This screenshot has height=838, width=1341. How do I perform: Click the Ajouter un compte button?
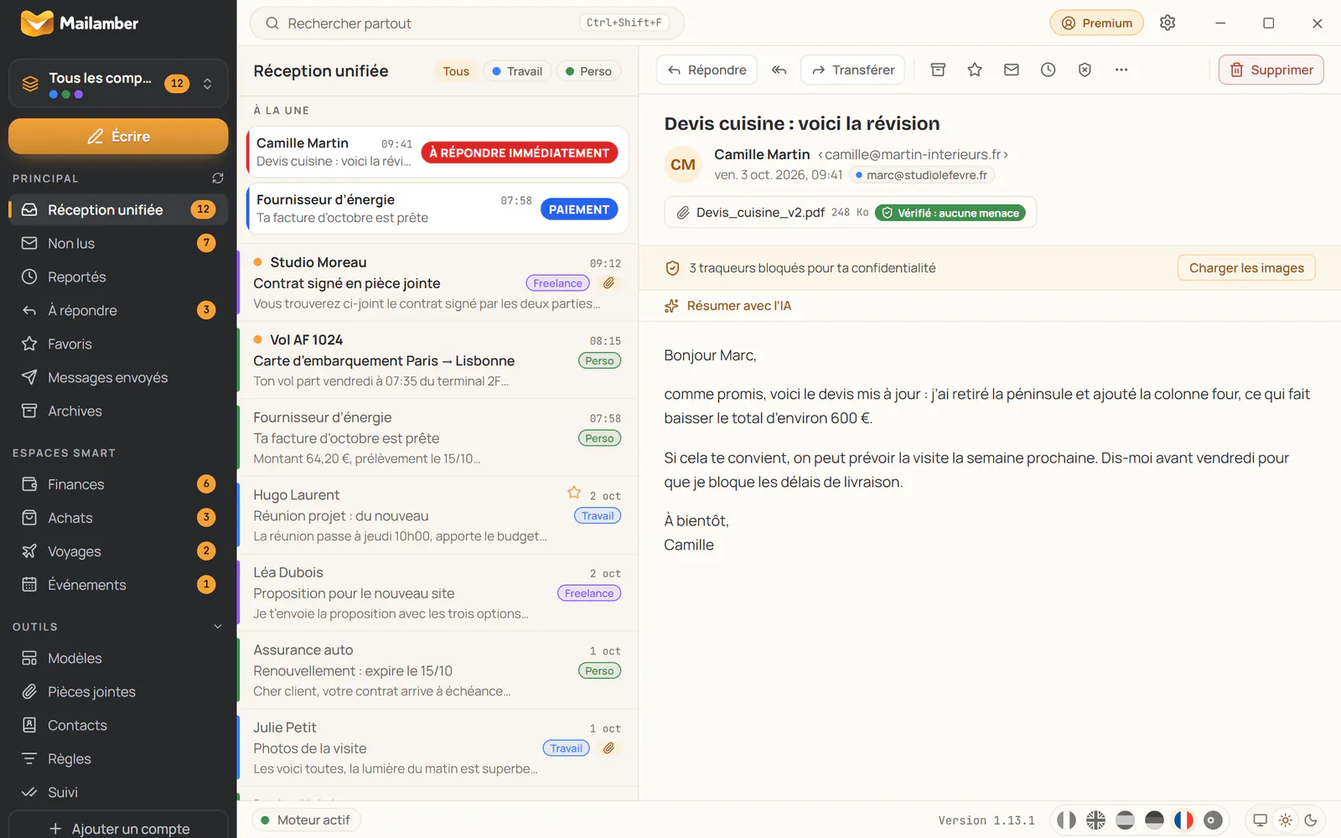pyautogui.click(x=118, y=828)
